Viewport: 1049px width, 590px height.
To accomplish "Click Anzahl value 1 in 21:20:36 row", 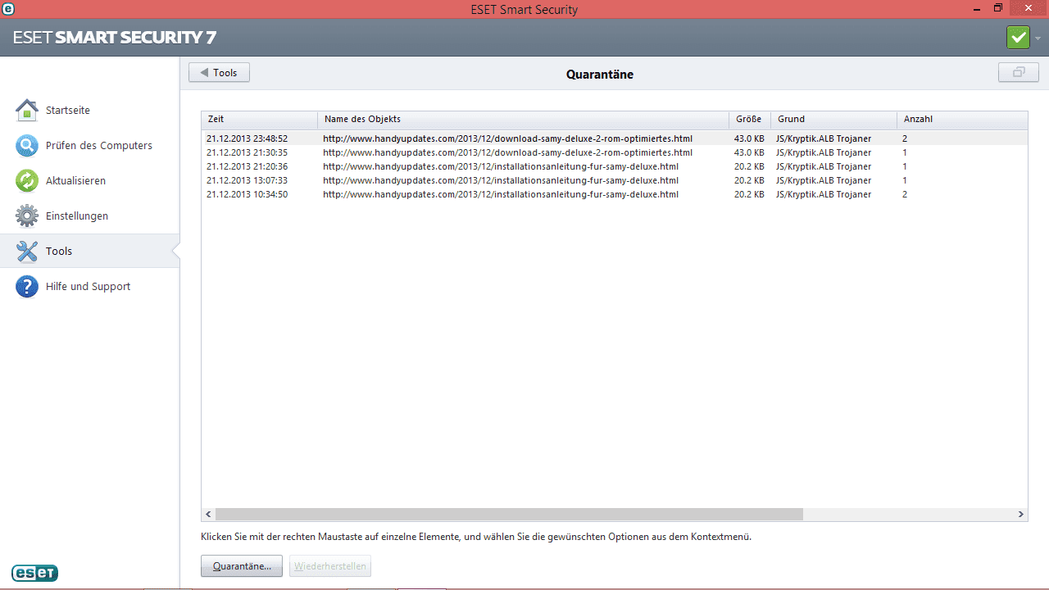I will [x=905, y=166].
